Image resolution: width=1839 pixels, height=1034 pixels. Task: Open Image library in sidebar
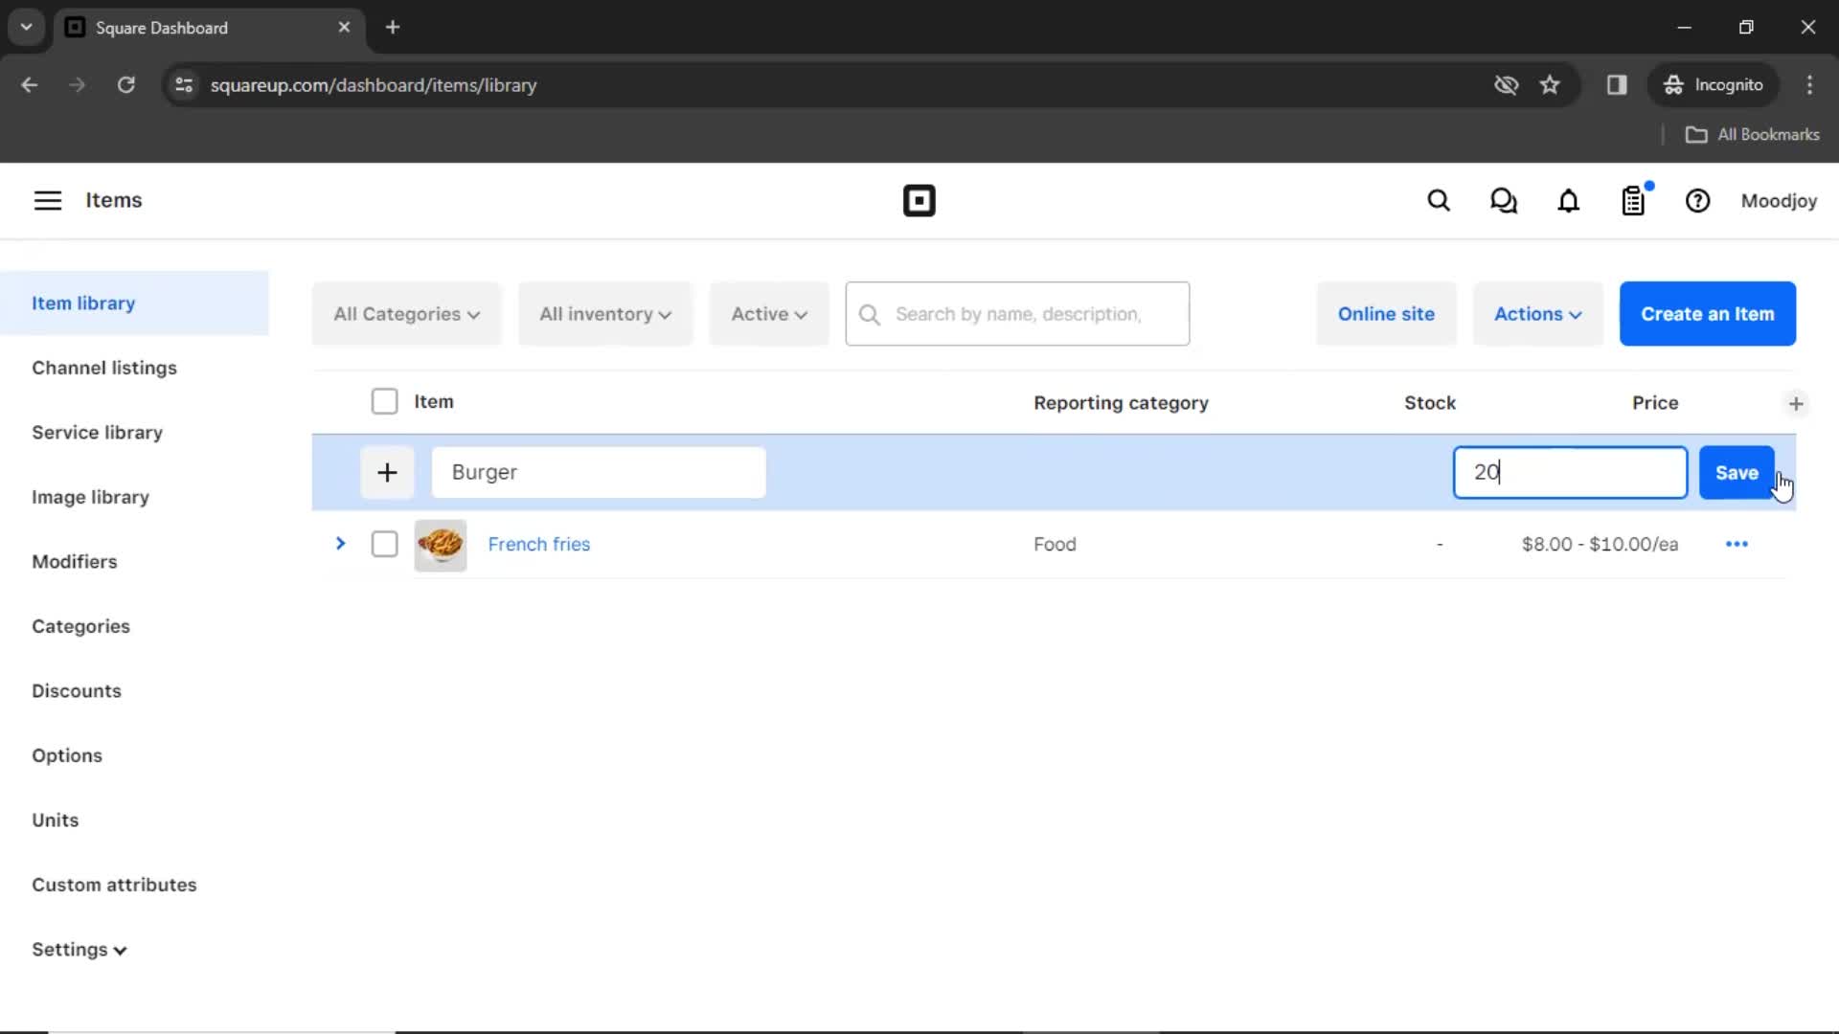(x=90, y=497)
